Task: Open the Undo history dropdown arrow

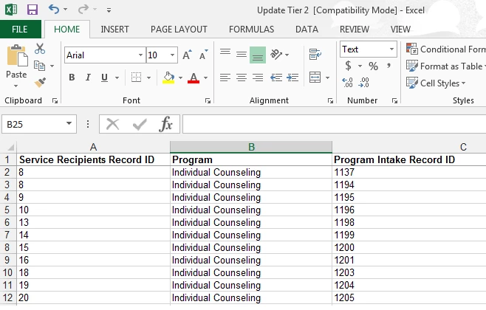Action: [x=66, y=10]
